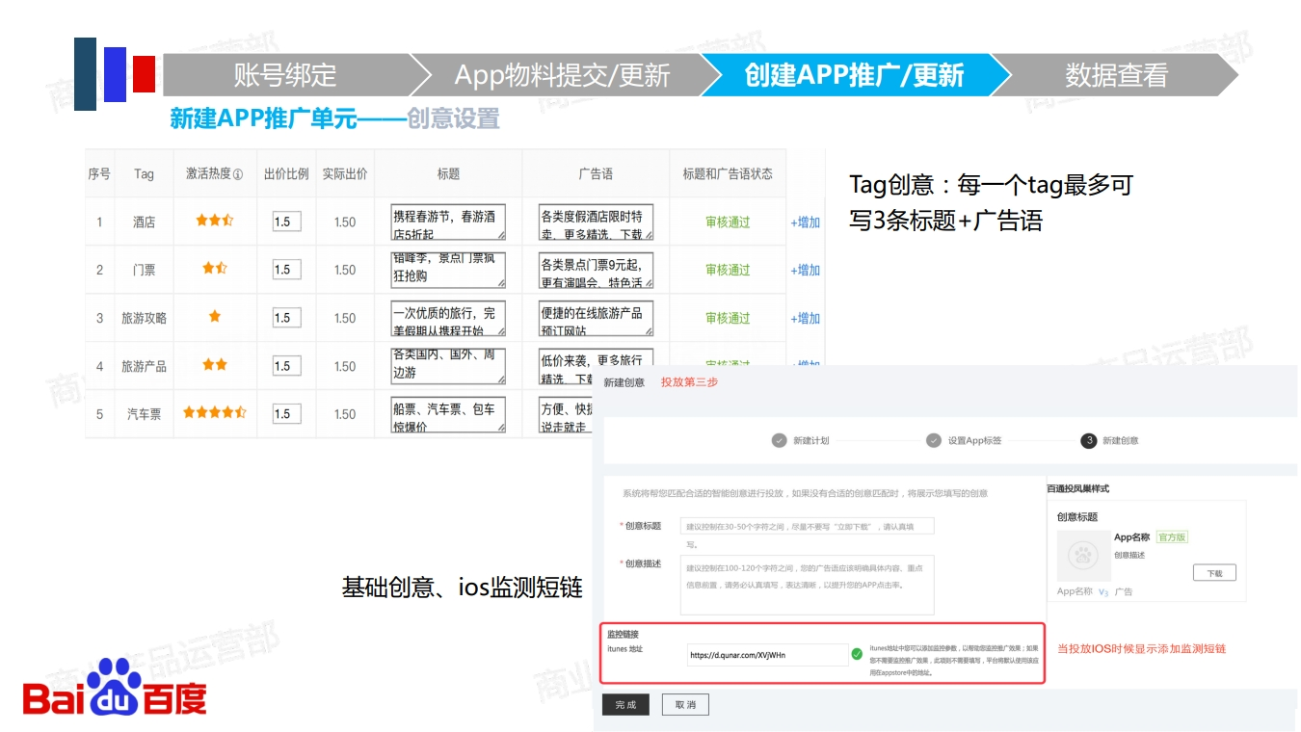Focus the 出价比例 field in 旅游产品 row
This screenshot has width=1301, height=732.
click(286, 366)
